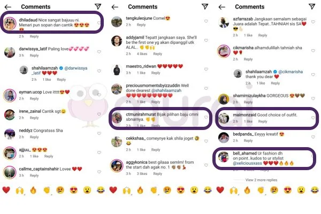View likes on aggykonica's comment
This screenshot has width=321, height=214.
coord(142,174)
